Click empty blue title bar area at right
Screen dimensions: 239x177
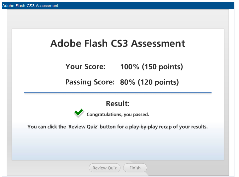pos(146,6)
